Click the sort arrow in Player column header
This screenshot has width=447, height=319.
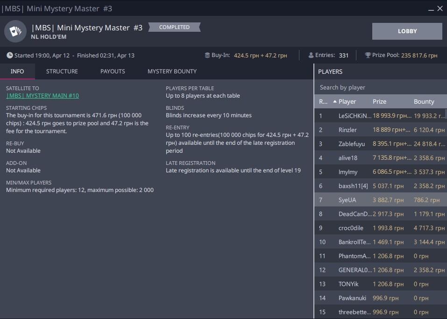point(335,101)
